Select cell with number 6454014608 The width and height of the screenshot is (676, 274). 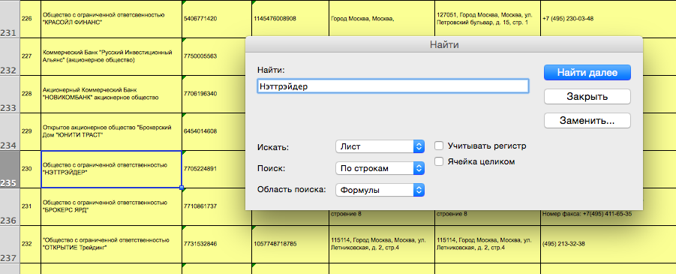point(213,132)
